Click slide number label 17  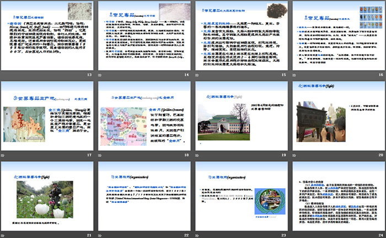[89, 155]
